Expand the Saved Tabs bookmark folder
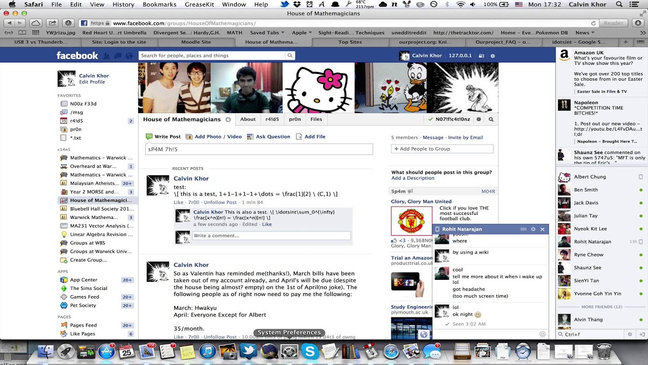This screenshot has height=365, width=648. (267, 33)
